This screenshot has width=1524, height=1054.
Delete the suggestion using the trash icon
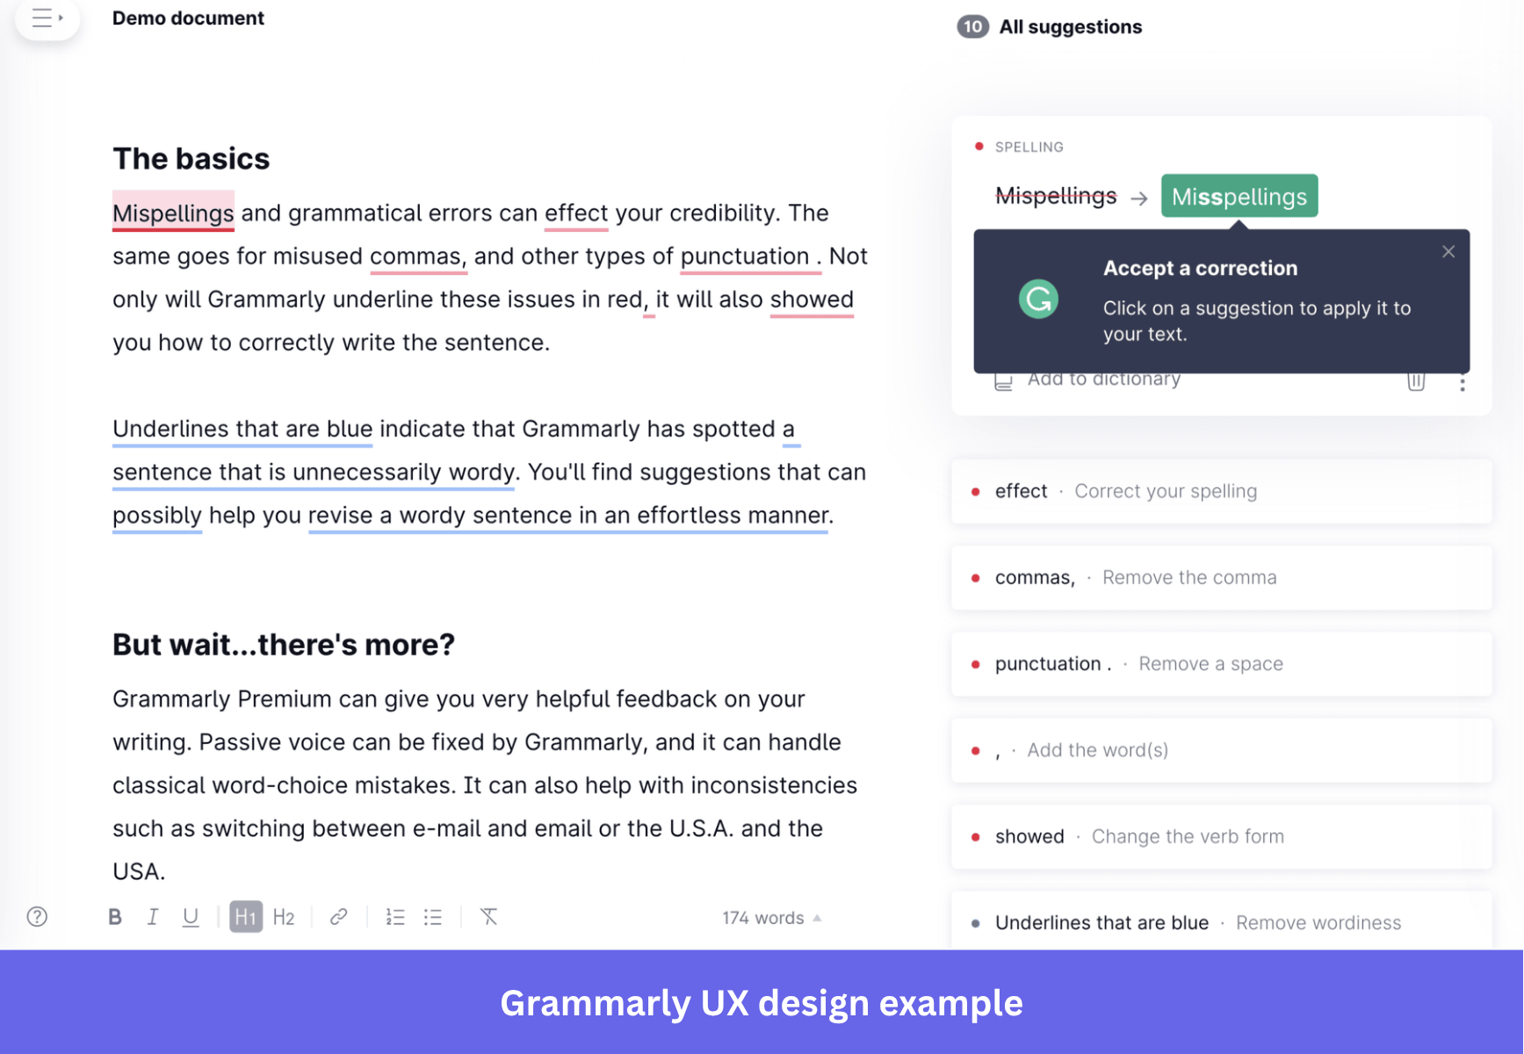(1416, 382)
